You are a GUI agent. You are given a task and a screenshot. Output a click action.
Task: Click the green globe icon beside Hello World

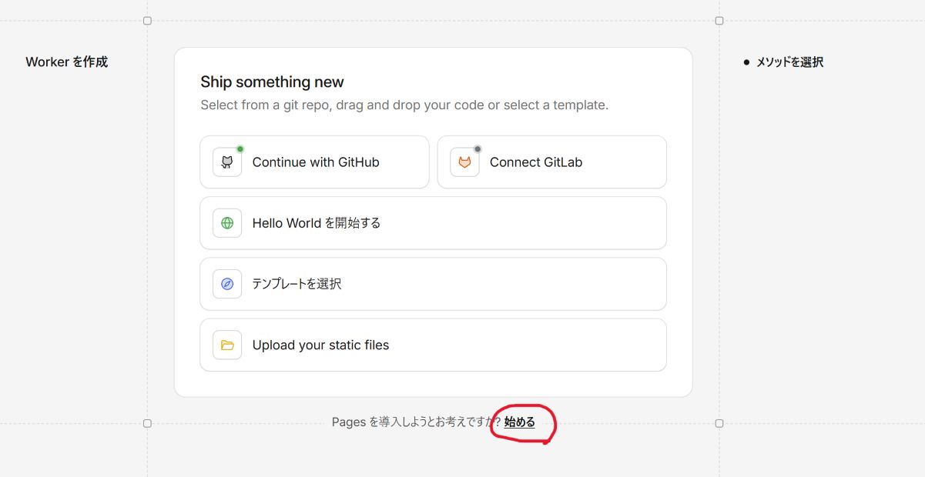pos(226,222)
